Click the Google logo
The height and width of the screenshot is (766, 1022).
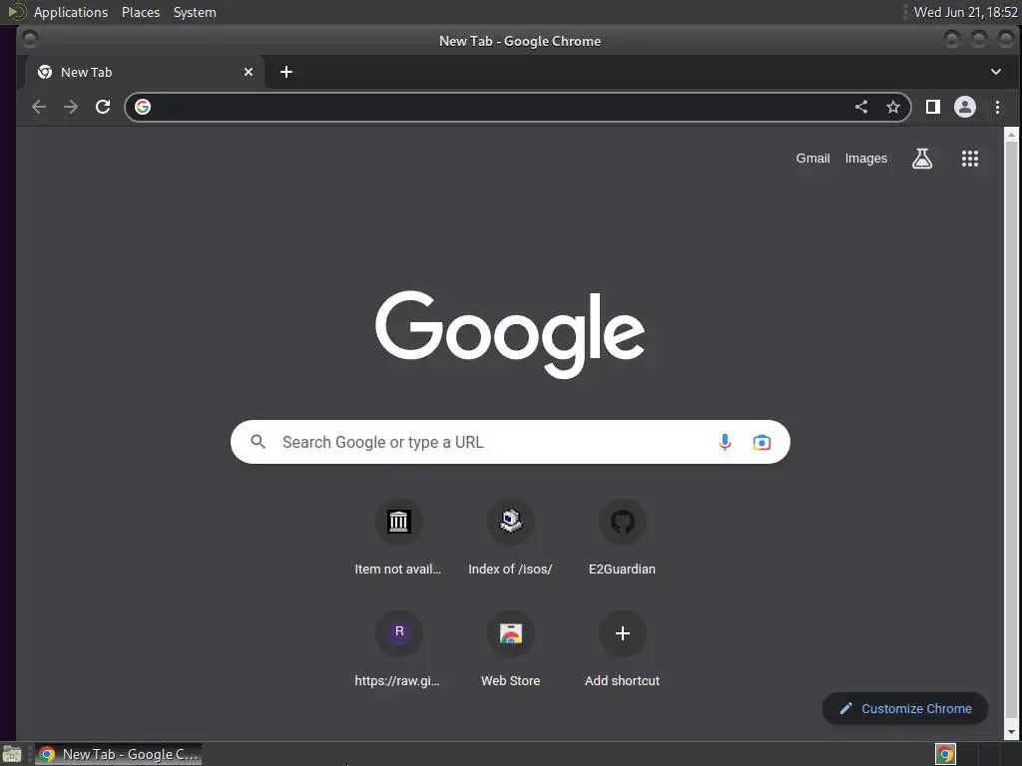coord(510,334)
